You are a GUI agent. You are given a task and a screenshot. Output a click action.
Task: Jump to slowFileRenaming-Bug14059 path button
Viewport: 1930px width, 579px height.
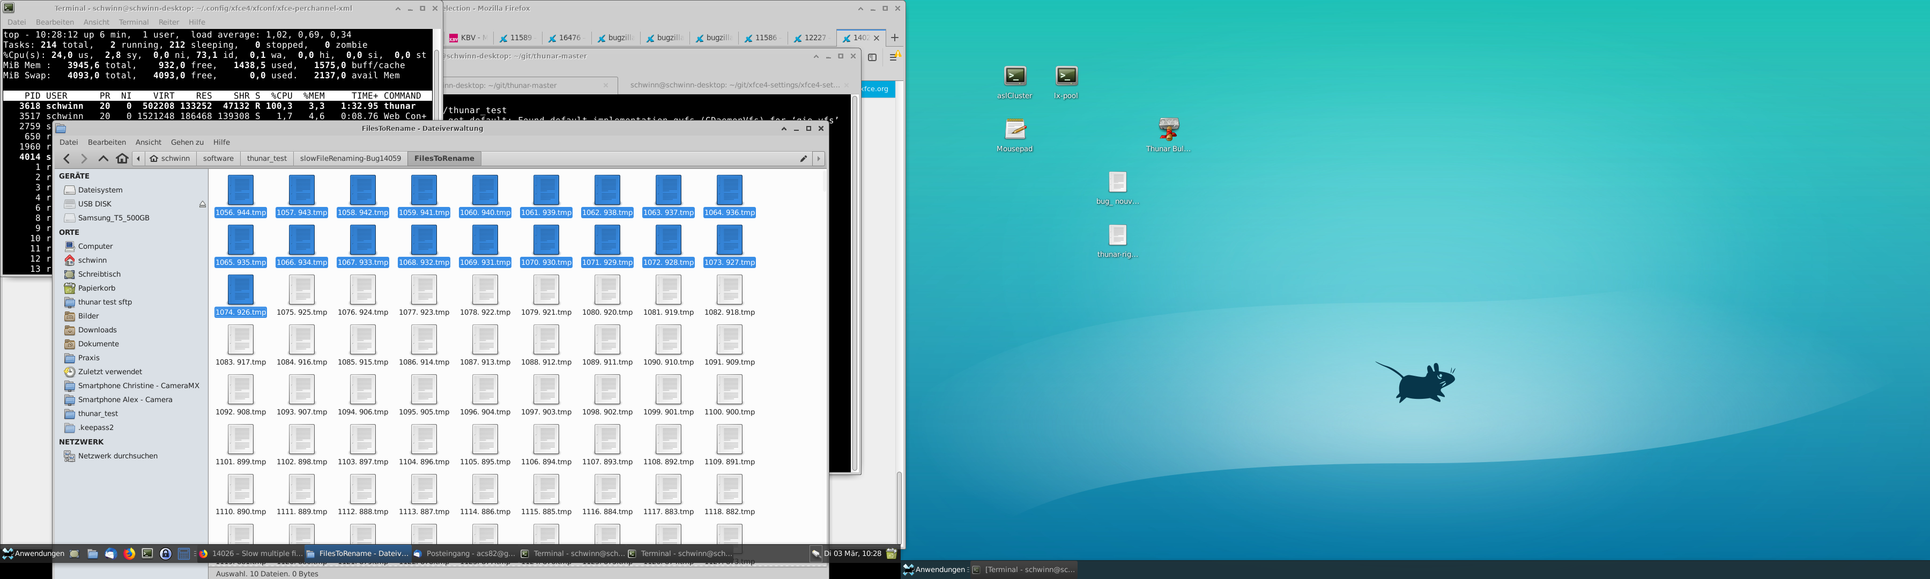350,158
